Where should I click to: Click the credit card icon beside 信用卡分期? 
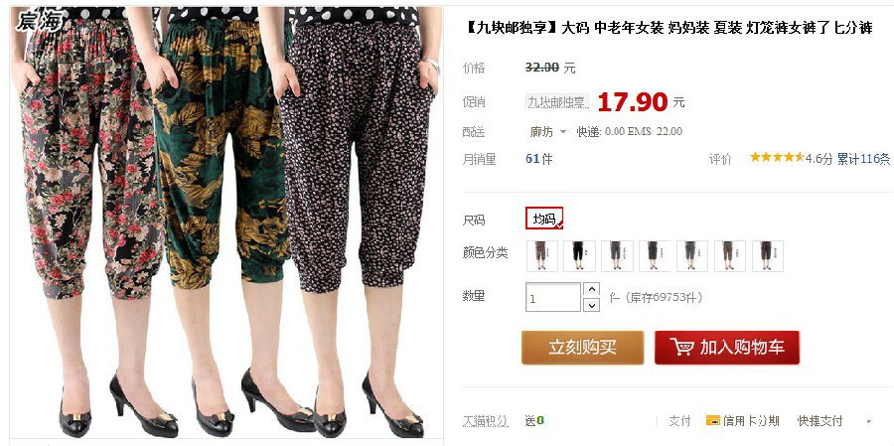click(x=712, y=421)
